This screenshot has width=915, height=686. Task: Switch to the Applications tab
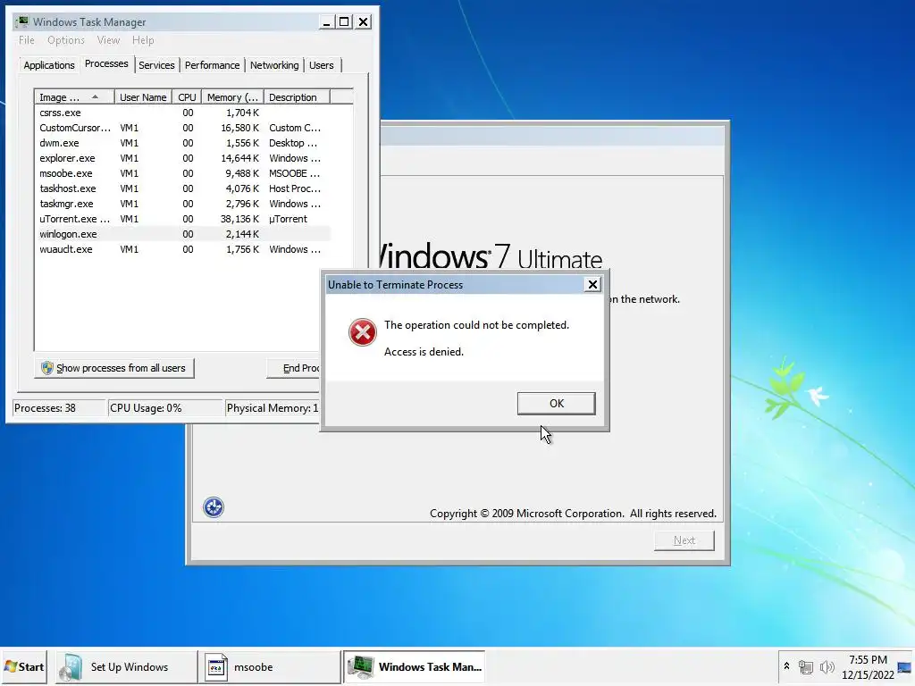click(49, 65)
